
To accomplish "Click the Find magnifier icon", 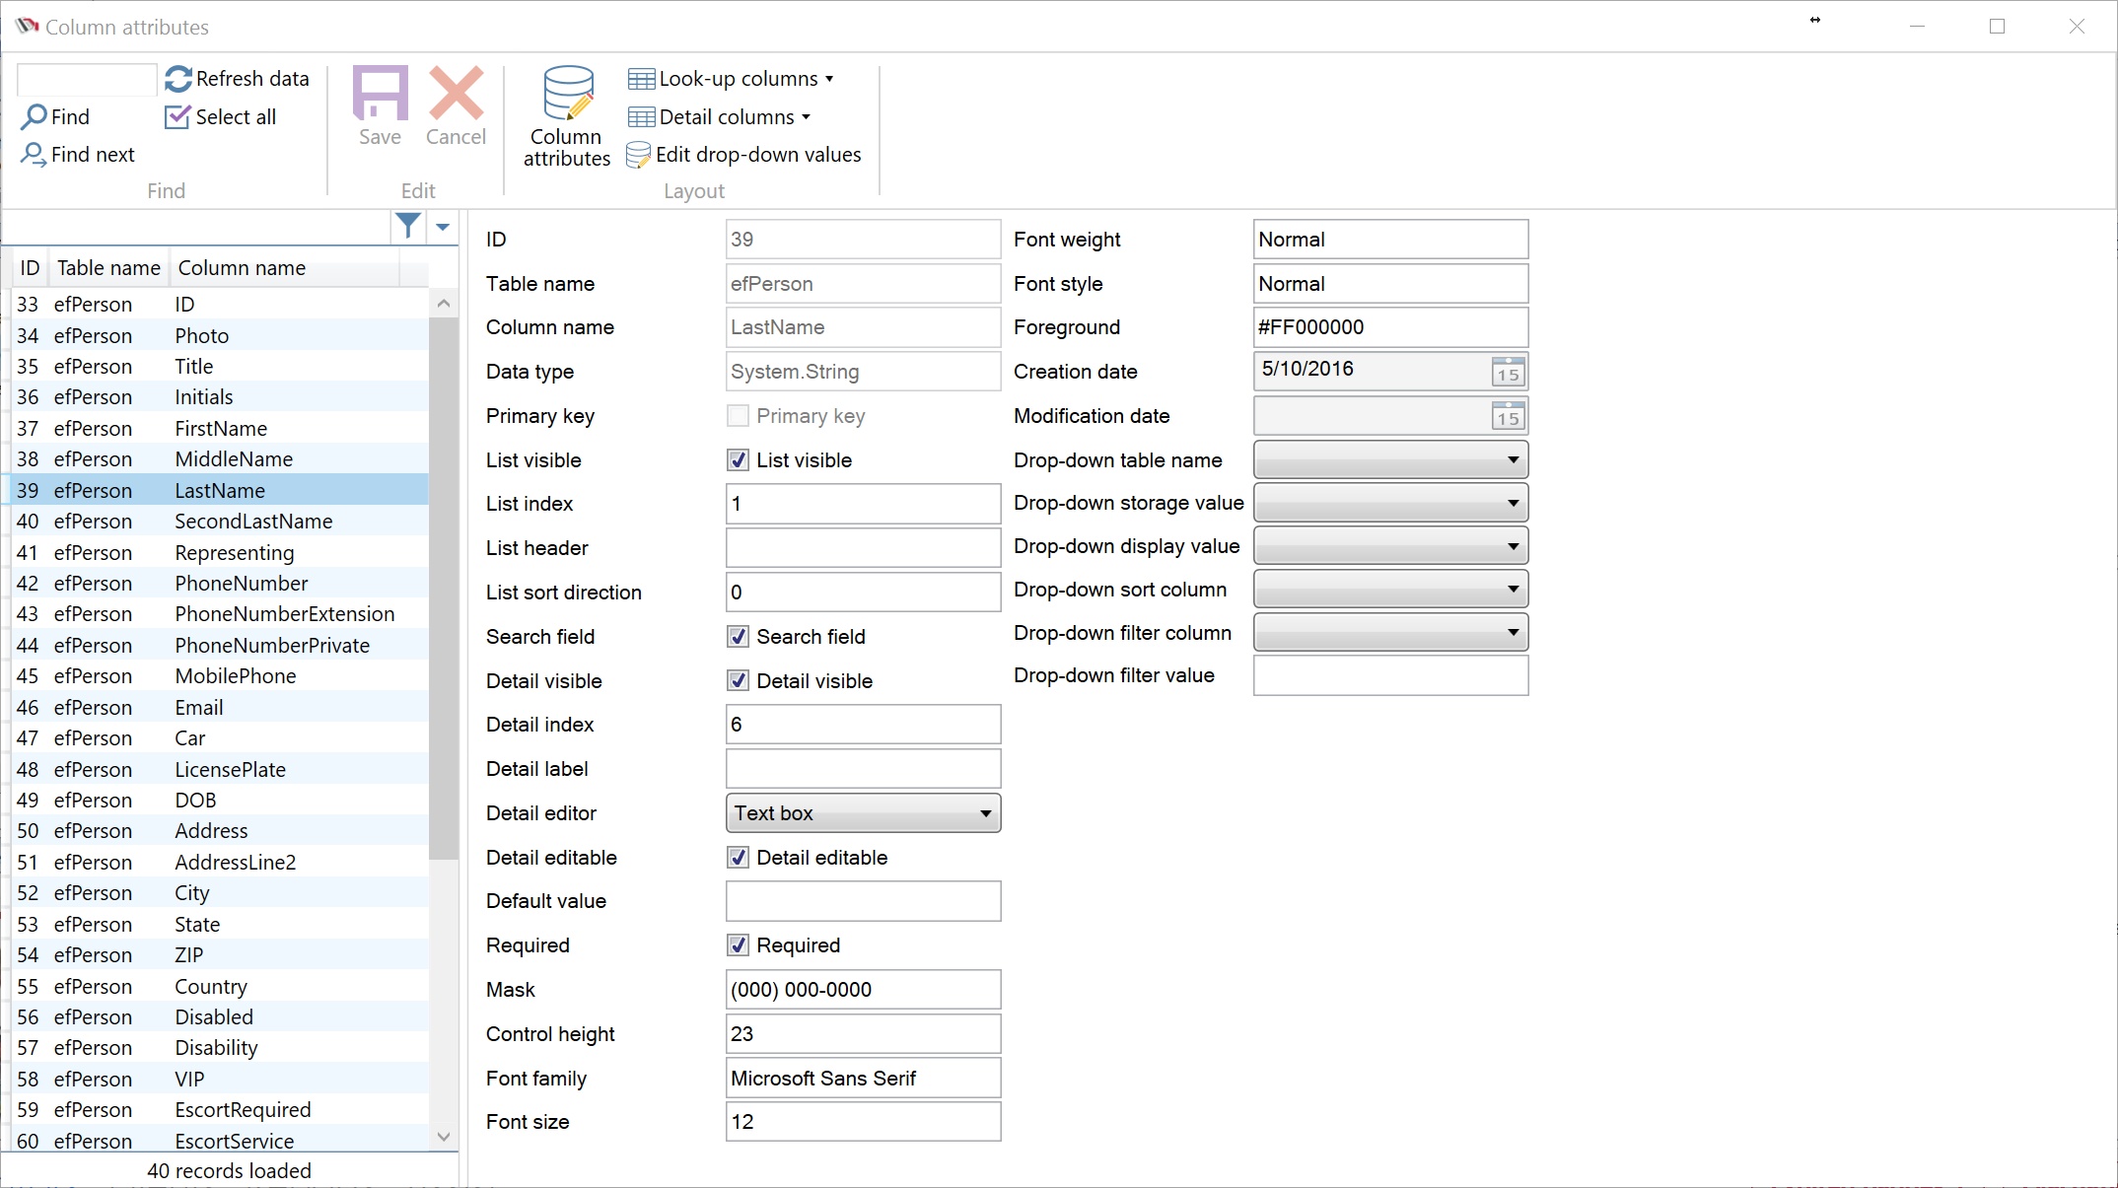I will (35, 116).
